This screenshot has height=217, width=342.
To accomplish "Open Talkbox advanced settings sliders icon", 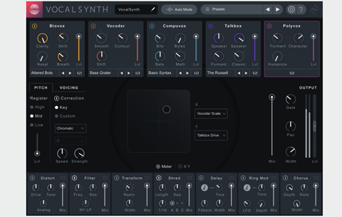I will [x=255, y=73].
